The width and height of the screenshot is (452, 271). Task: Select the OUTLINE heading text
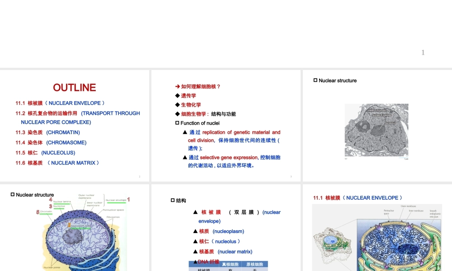pos(75,88)
